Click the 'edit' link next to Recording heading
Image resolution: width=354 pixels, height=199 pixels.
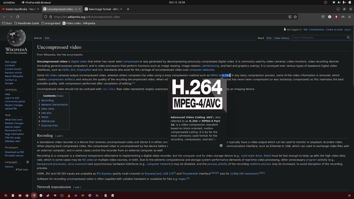[x=59, y=136]
